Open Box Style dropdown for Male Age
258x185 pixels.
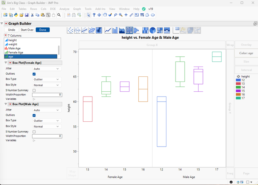tap(46, 127)
